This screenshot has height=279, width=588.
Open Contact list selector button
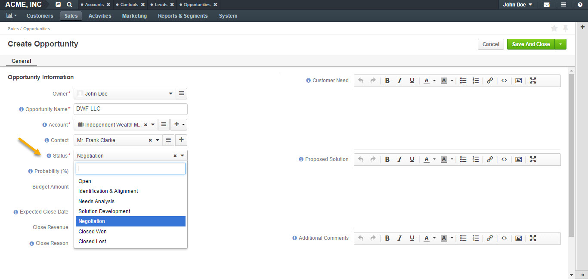(169, 140)
